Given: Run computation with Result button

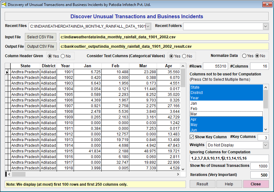Looking at the screenshot, I should (202, 184).
